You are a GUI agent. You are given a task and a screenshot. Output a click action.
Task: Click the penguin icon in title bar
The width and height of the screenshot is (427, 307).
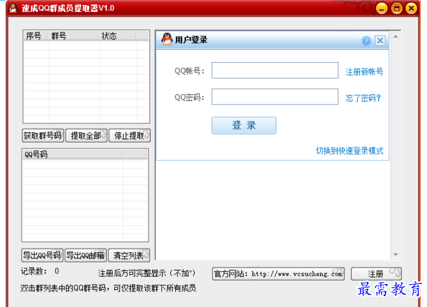click(13, 8)
